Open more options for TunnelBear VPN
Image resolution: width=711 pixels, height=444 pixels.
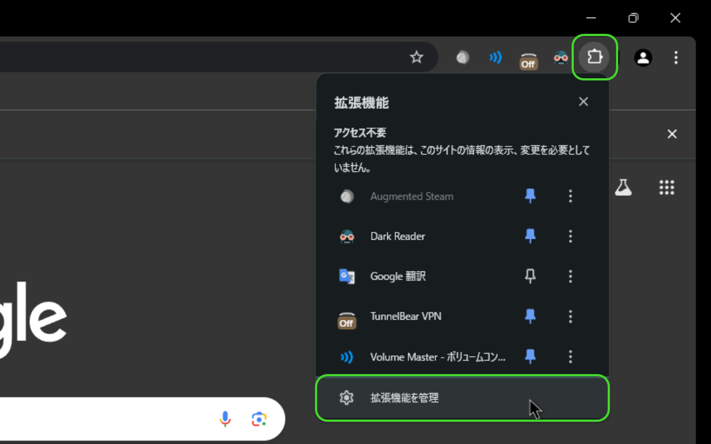coord(571,316)
